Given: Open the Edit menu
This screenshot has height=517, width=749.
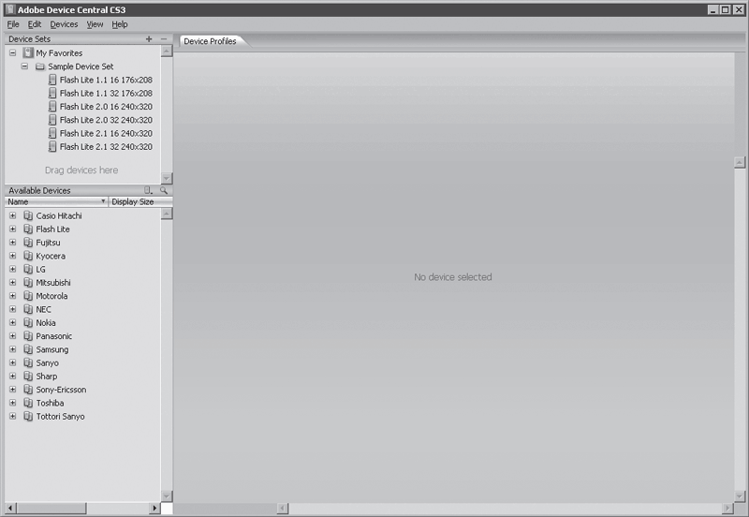Looking at the screenshot, I should 35,24.
